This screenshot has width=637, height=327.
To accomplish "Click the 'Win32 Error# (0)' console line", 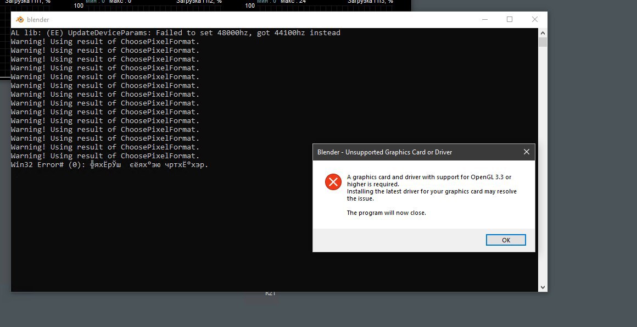I will pos(110,165).
